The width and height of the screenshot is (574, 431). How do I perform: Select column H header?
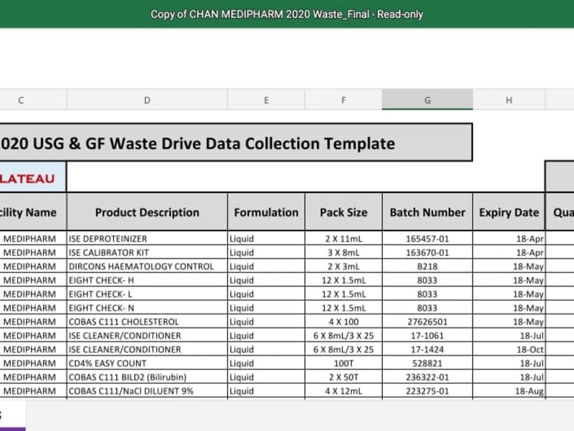tap(509, 99)
